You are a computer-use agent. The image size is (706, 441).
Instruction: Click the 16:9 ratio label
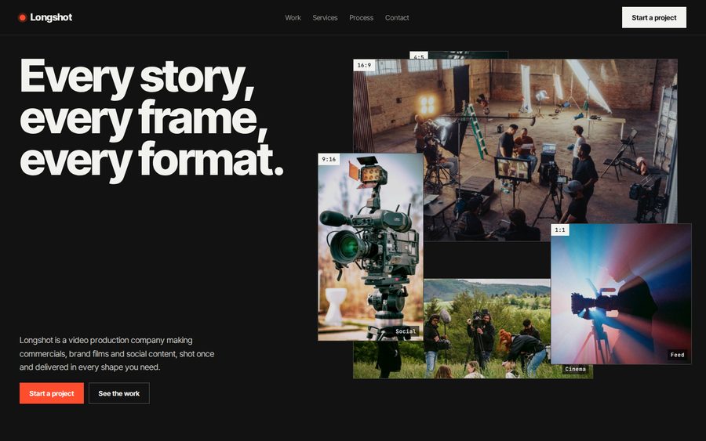point(364,65)
